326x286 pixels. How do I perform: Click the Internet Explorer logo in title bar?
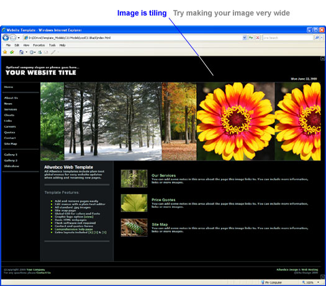[x=4, y=30]
